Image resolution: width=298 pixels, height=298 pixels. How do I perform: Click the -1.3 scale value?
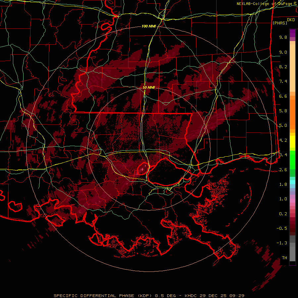click(x=282, y=243)
